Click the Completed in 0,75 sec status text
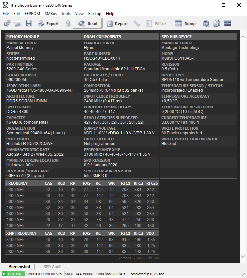Viewport: 247px width, 278px height. pos(146,274)
